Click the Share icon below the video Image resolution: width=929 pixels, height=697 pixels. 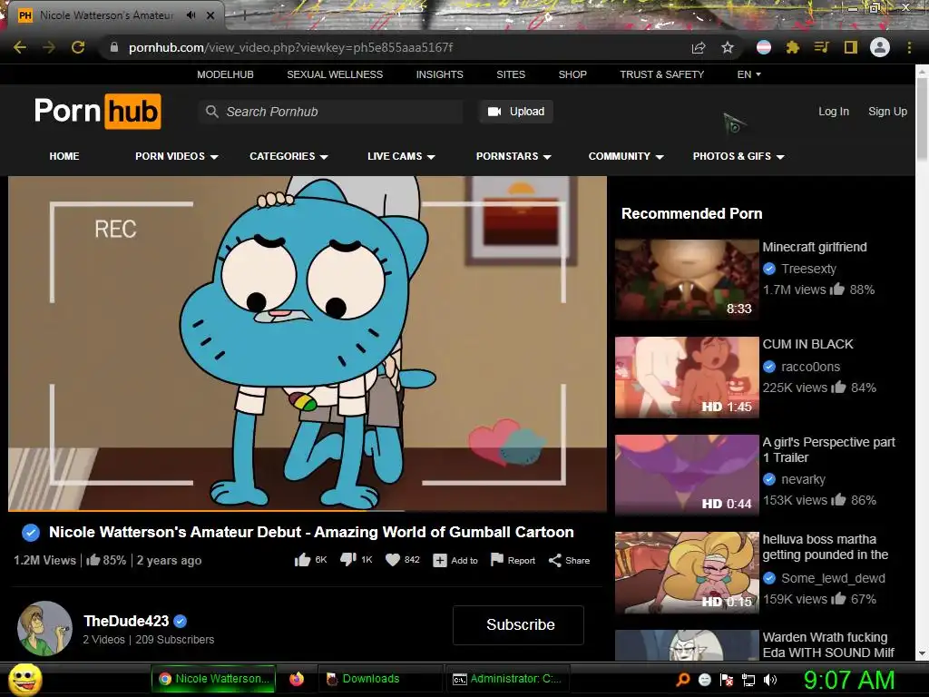pos(554,561)
